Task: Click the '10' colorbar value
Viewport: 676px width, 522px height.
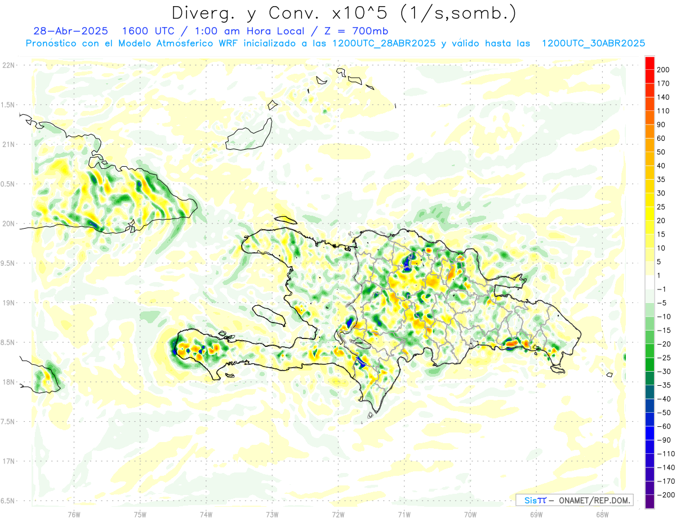Action: [x=662, y=248]
